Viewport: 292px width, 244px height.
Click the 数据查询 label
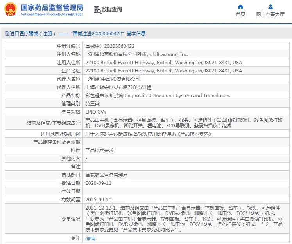click(x=111, y=9)
